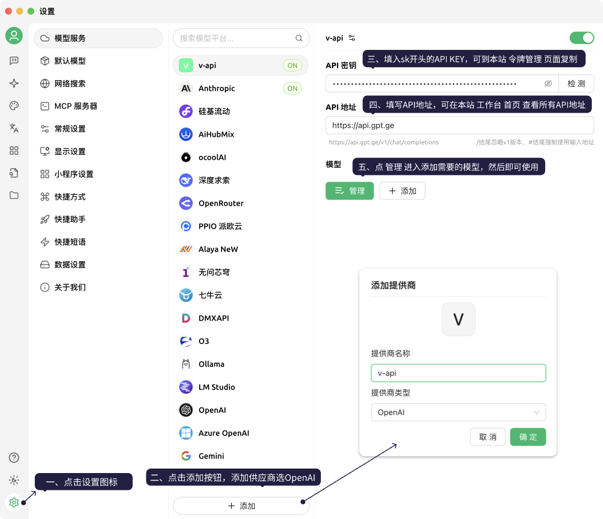
Task: Open the files folder sidebar icon
Action: (x=14, y=195)
